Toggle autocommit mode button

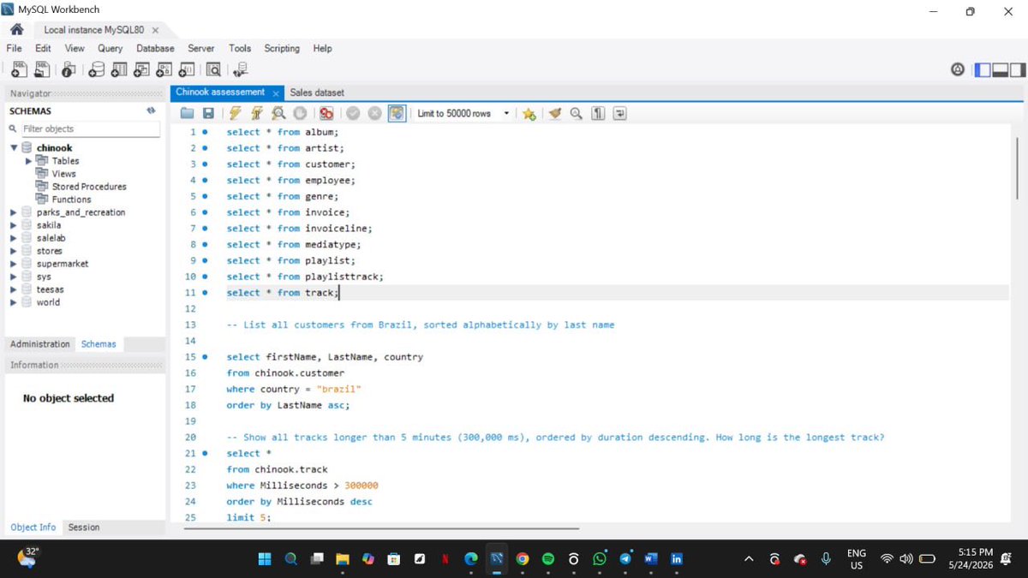[x=397, y=113]
